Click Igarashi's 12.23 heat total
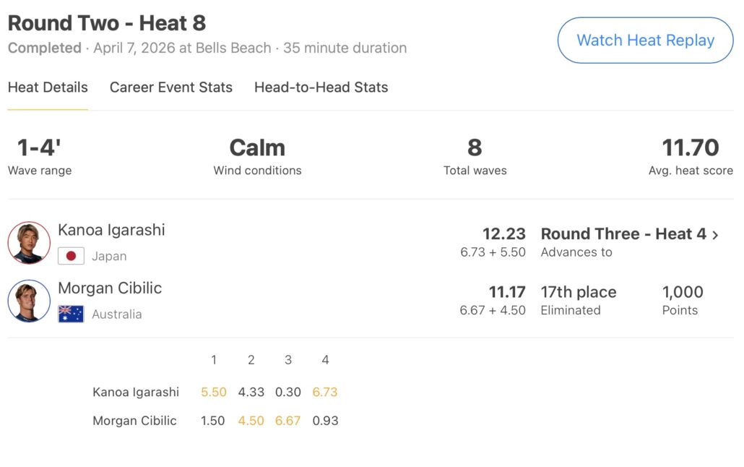Viewport: 744px width, 467px height. tap(504, 234)
